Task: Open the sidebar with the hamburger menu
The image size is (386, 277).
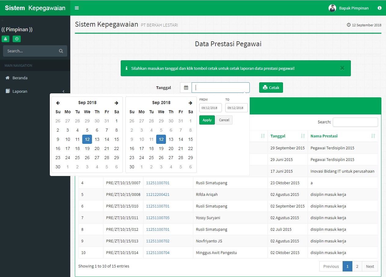Action: point(76,8)
